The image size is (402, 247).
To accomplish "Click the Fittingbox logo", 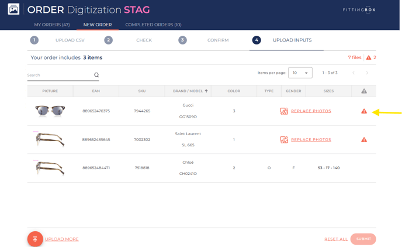I will (359, 10).
